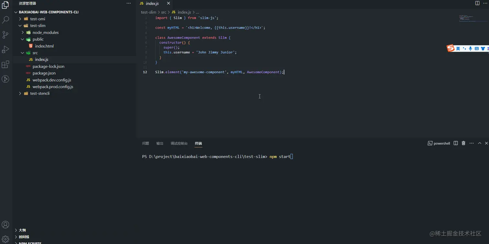Click test-slim in the breadcrumb
This screenshot has width=489, height=244.
148,12
